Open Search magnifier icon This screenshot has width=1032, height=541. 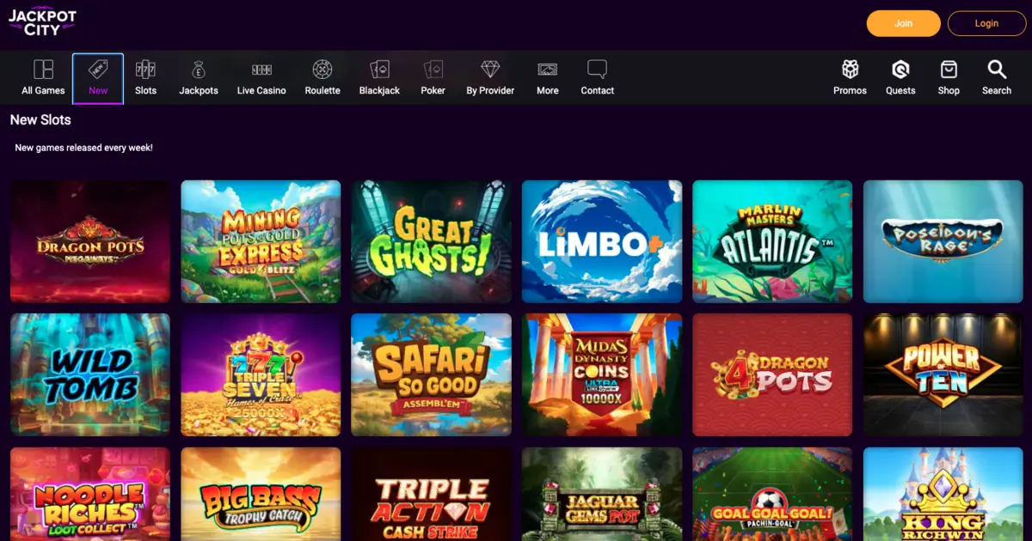click(997, 70)
